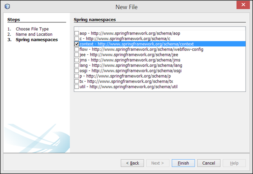Select the jms schema row text
This screenshot has height=174, width=253.
pos(130,60)
